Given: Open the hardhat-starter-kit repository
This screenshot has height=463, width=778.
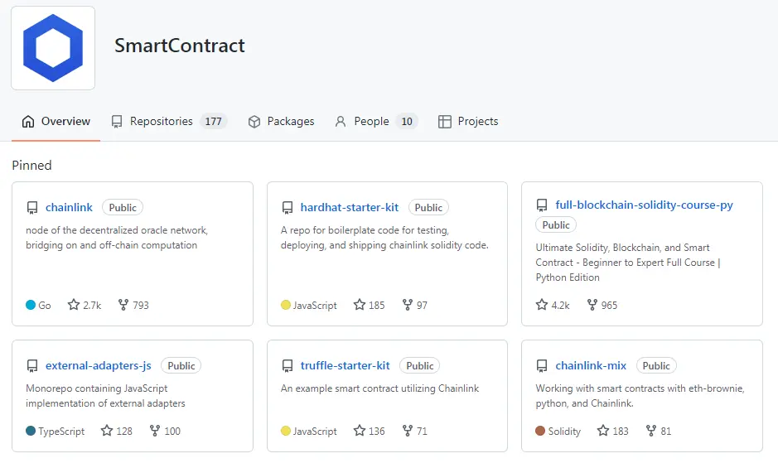Looking at the screenshot, I should coord(350,207).
